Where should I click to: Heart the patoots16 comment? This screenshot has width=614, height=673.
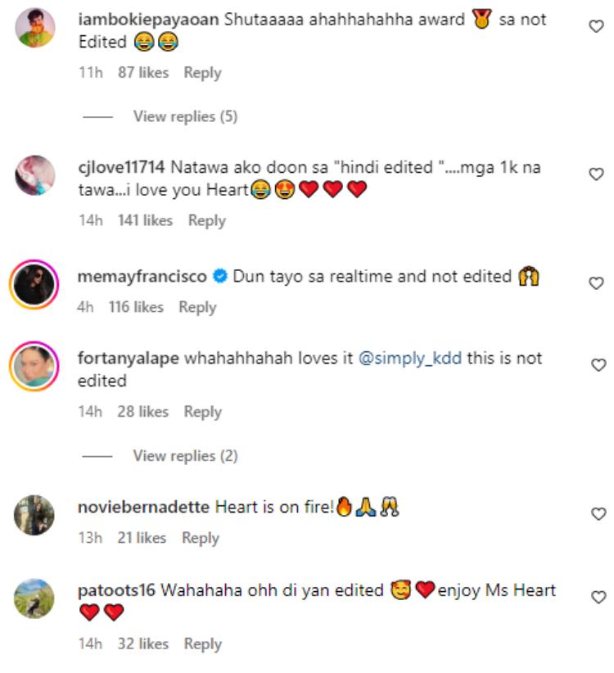[598, 597]
